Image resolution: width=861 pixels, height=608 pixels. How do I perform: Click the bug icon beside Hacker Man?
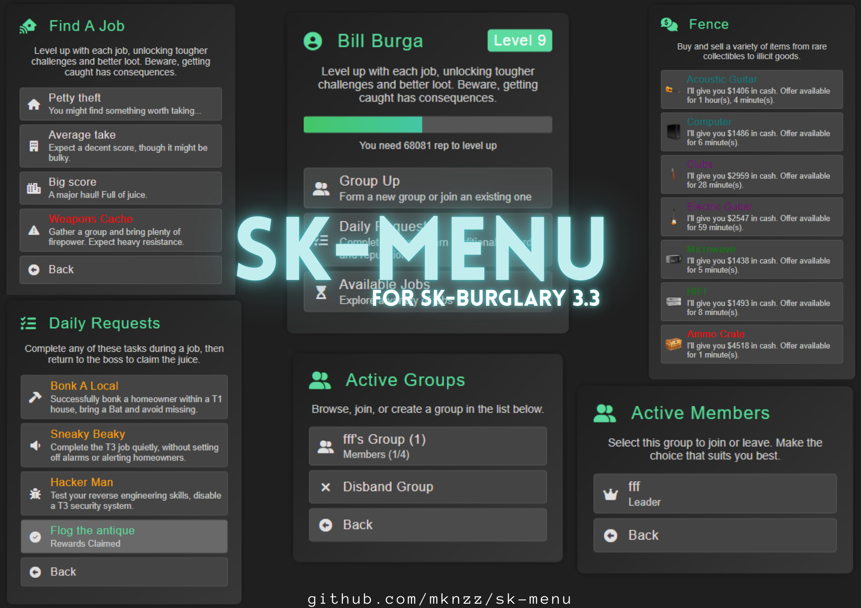click(x=34, y=494)
